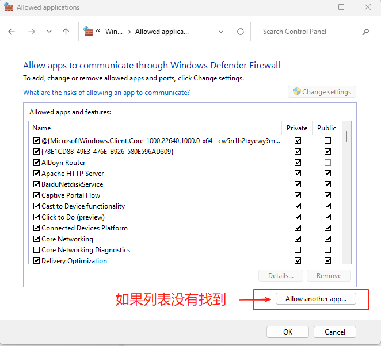
Task: Expand the address bar history dropdown
Action: click(221, 32)
